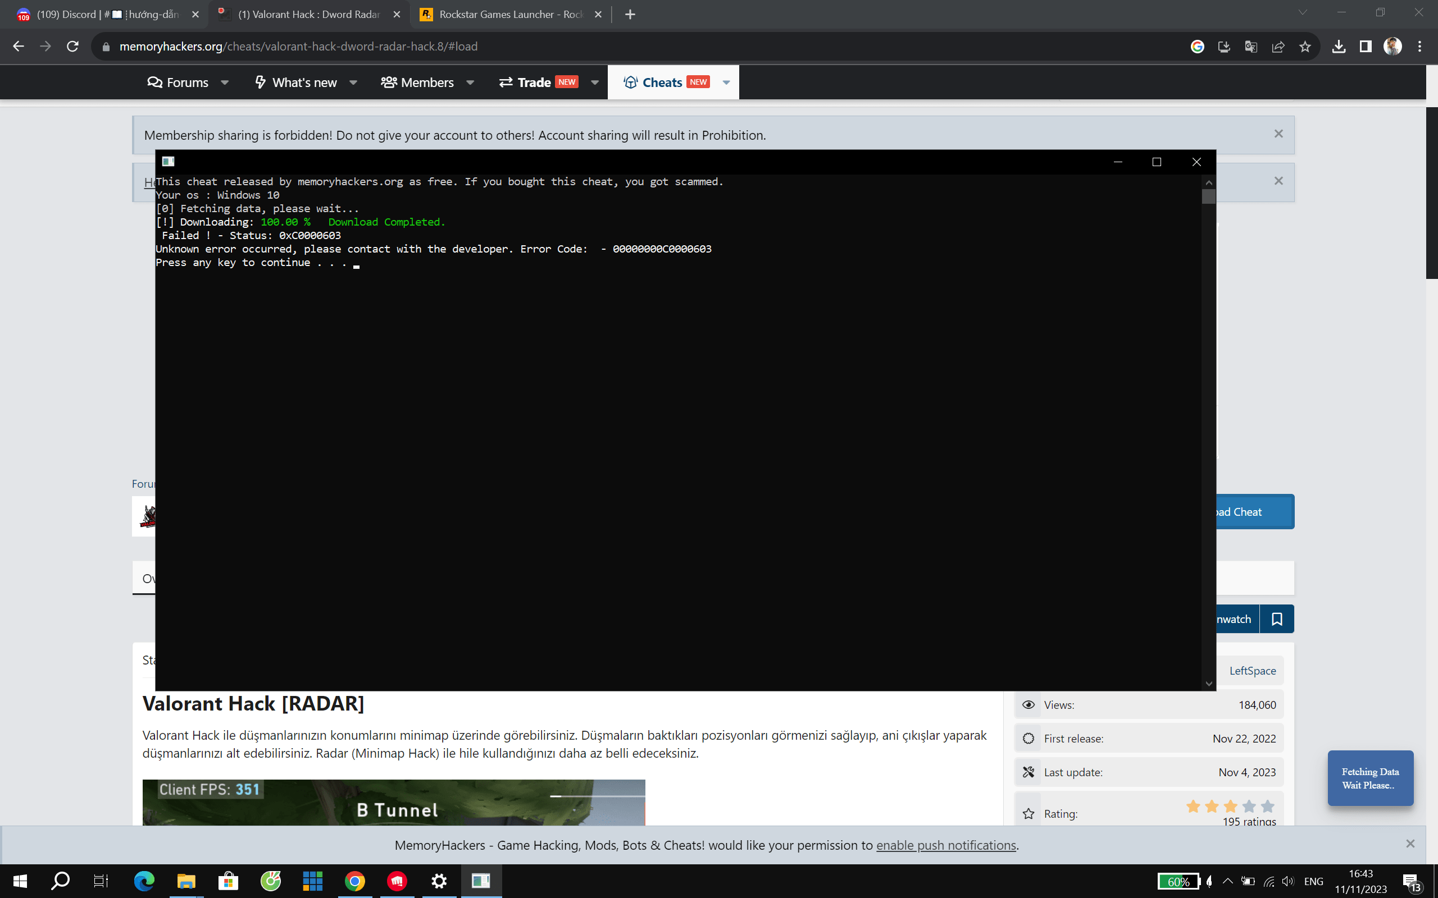Screen dimensions: 1438x898
Task: Open the Windows notification center
Action: click(x=1412, y=881)
